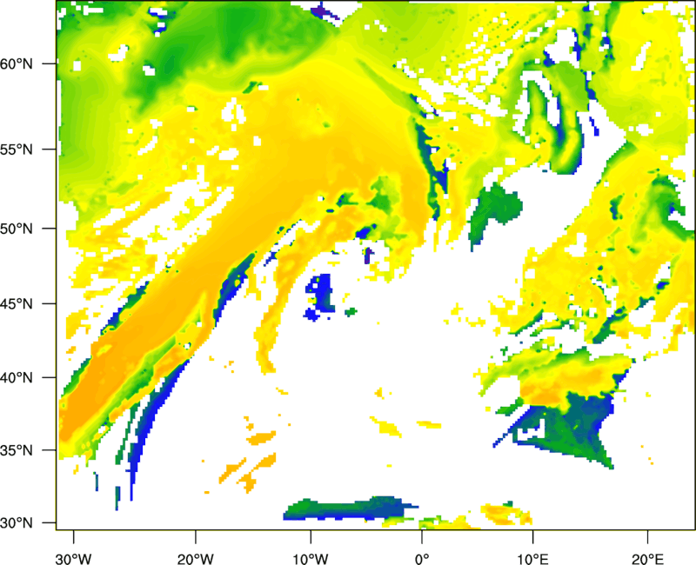The height and width of the screenshot is (565, 696).
Task: Click the 60°N latitude label
Action: (17, 64)
